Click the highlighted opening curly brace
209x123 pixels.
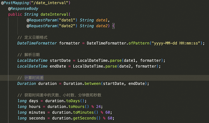pyautogui.click(x=113, y=26)
